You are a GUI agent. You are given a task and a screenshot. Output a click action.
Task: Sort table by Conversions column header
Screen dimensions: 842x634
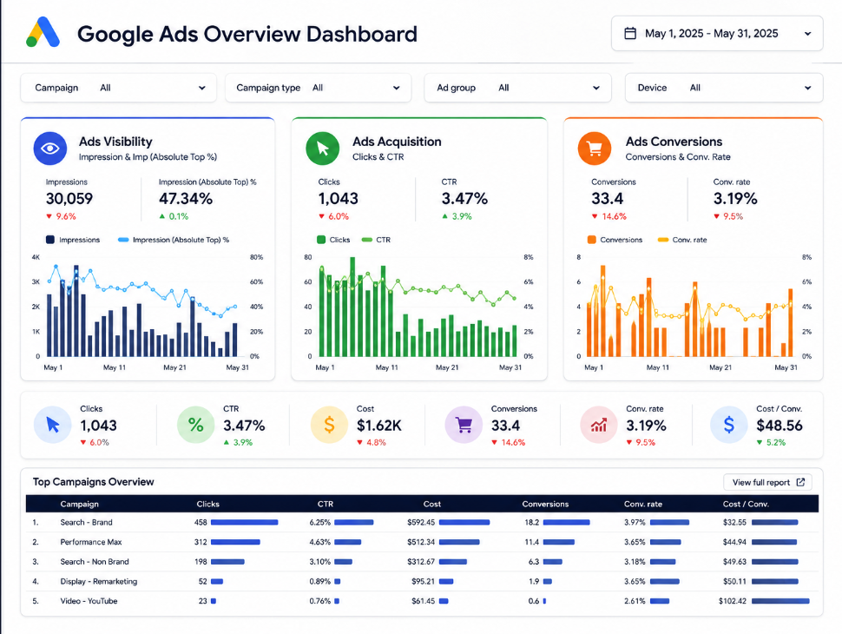545,504
